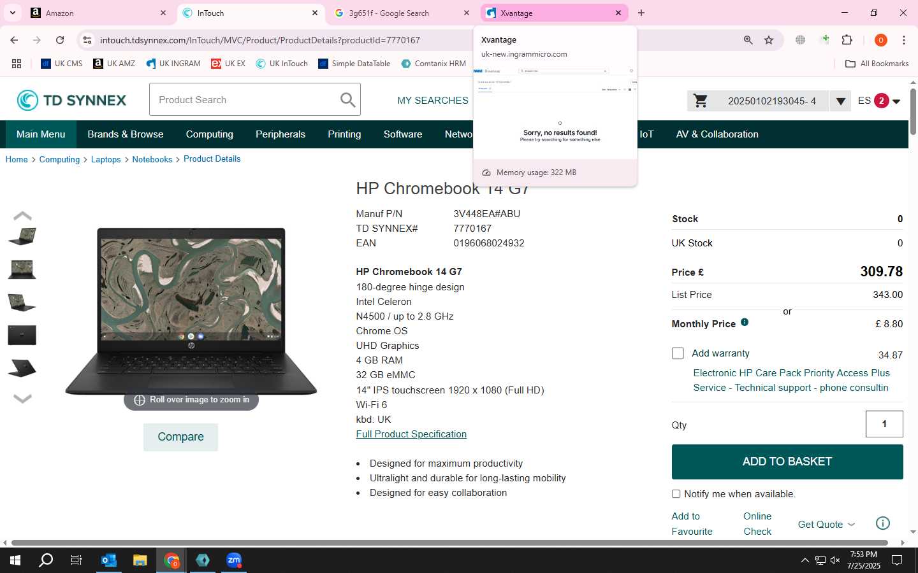The width and height of the screenshot is (918, 573).
Task: Open the Chrome profile avatar
Action: [x=881, y=40]
